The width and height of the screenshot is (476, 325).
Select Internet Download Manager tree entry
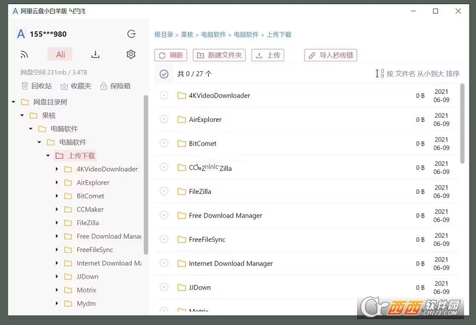pyautogui.click(x=109, y=263)
